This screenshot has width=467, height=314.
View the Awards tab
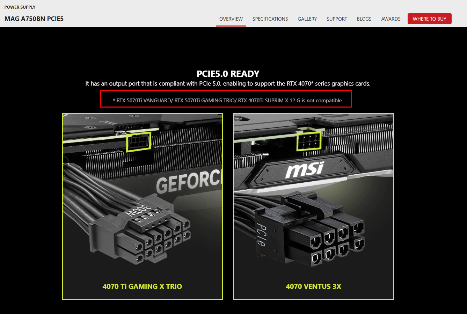[x=391, y=19]
